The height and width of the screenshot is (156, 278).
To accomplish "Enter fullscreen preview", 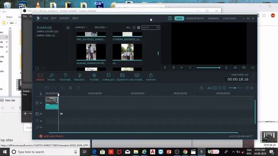I will [253, 68].
